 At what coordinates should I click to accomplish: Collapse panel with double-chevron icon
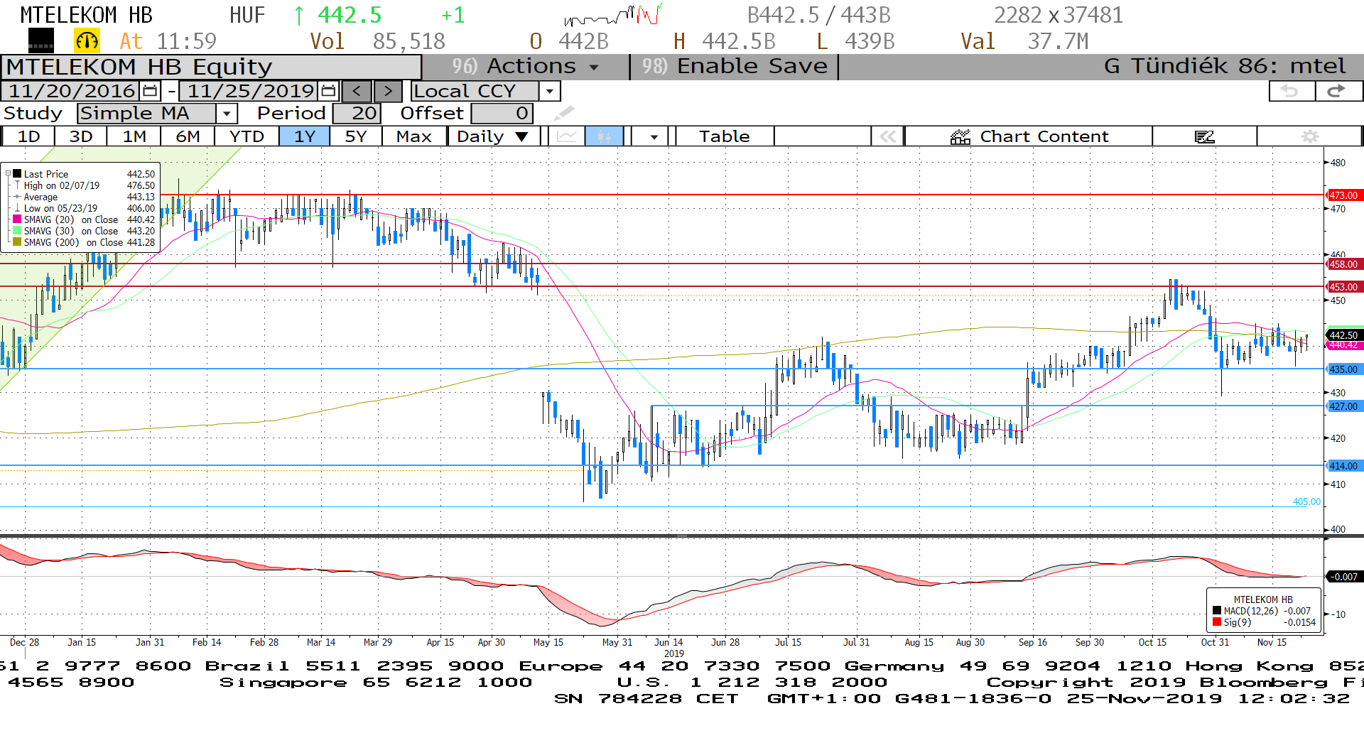[x=887, y=136]
